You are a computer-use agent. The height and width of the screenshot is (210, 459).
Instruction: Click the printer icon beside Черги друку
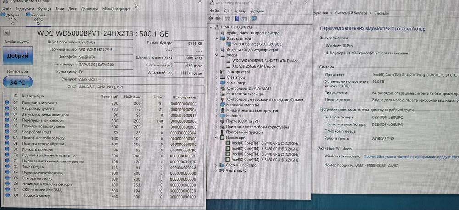coord(222,170)
